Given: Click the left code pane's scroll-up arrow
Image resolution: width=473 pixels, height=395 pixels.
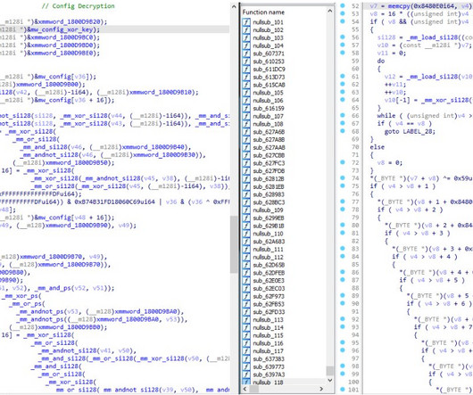Looking at the screenshot, I should point(234,6).
